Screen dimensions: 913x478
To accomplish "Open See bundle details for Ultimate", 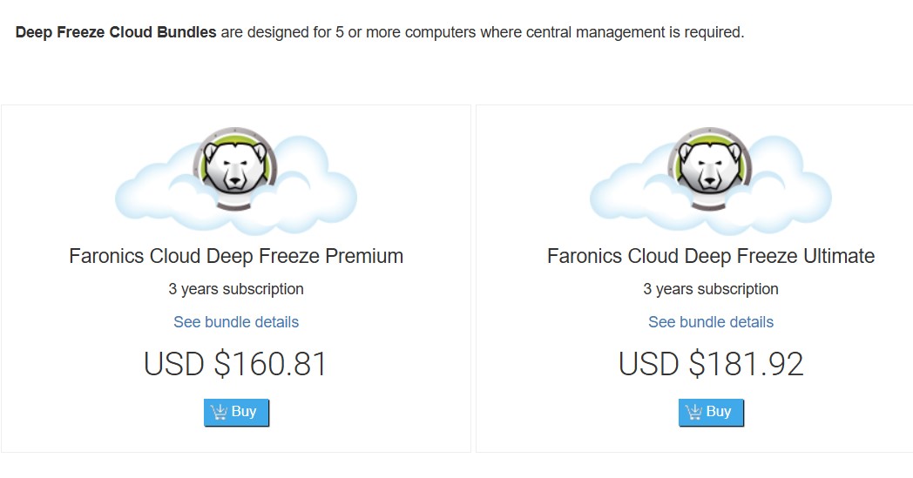I will coord(711,322).
